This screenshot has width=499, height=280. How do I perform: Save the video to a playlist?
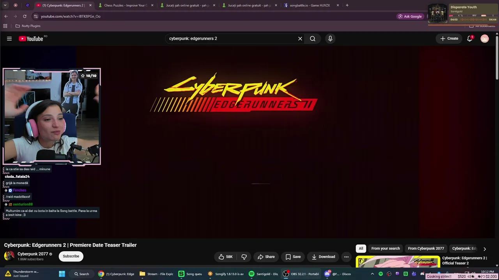tap(293, 257)
